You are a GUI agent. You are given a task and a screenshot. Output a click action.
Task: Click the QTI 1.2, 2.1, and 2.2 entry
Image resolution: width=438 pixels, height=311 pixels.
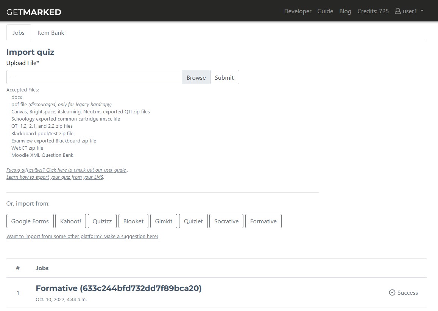(42, 126)
